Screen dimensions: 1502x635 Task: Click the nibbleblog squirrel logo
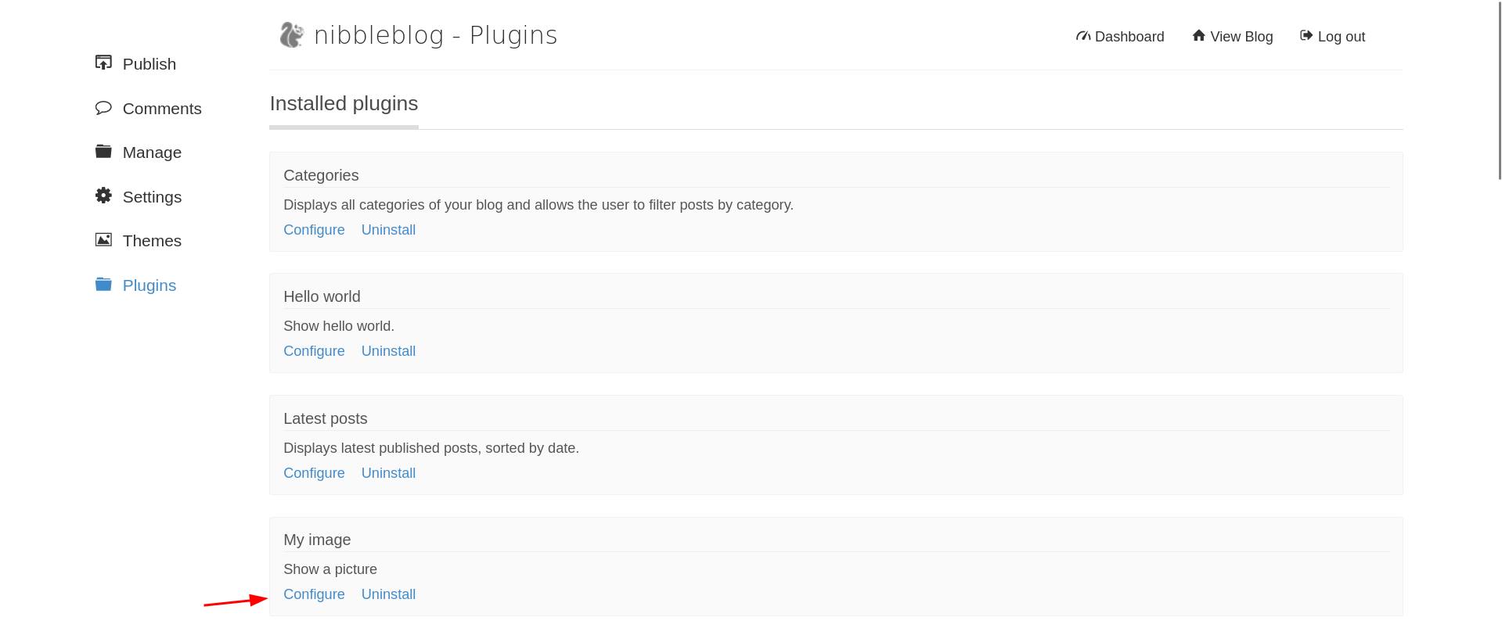pos(292,35)
